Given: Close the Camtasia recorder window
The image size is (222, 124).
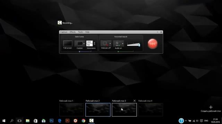Looking at the screenshot, I should [161, 32].
